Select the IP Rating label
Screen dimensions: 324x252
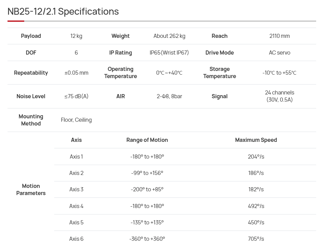[120, 53]
